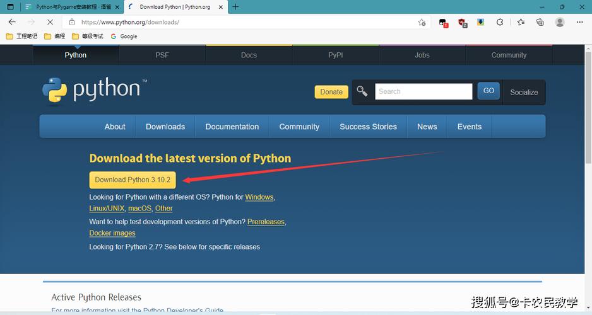The width and height of the screenshot is (592, 315).
Task: Open the extension icon with red badge 1
Action: pyautogui.click(x=443, y=23)
